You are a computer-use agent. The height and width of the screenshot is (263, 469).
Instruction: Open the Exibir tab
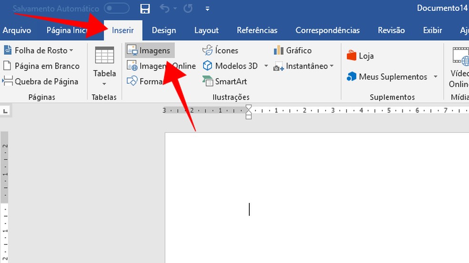(432, 30)
